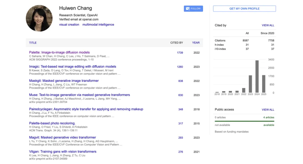
Task: Sort publications by Title column header
Action: 33,43
